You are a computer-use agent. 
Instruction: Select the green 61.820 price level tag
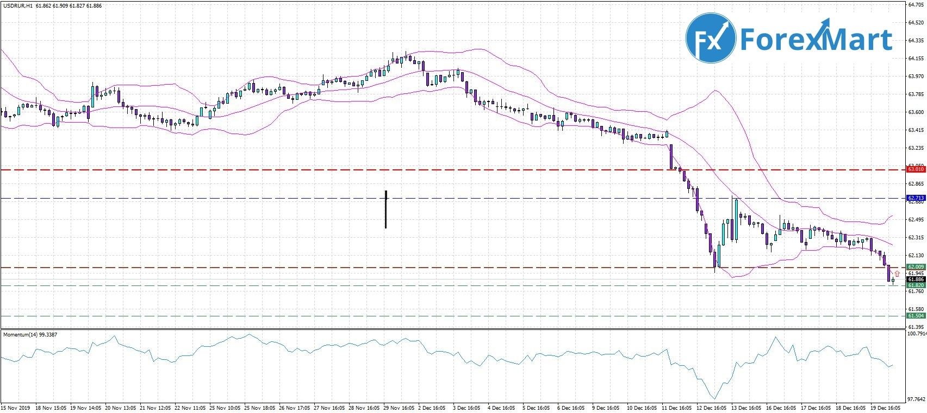[916, 285]
